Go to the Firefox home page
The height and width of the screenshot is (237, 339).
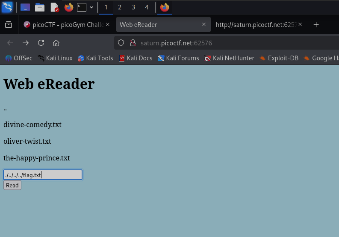pyautogui.click(x=56, y=43)
